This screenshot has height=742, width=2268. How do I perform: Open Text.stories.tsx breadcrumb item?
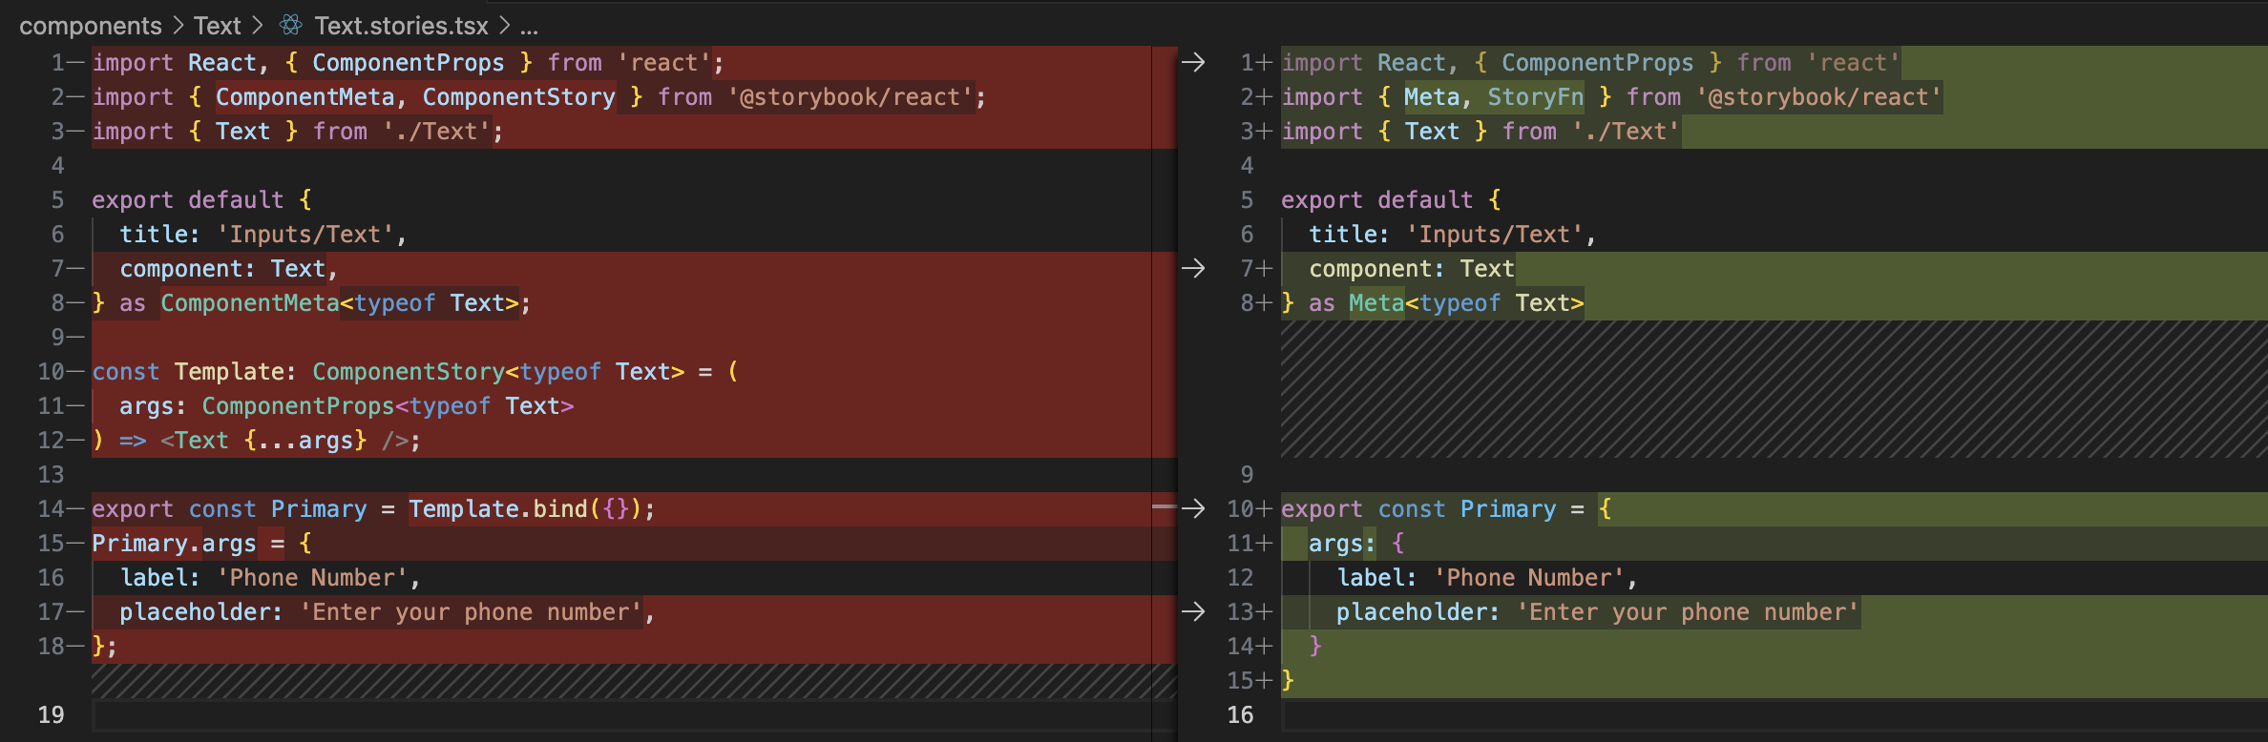(402, 26)
